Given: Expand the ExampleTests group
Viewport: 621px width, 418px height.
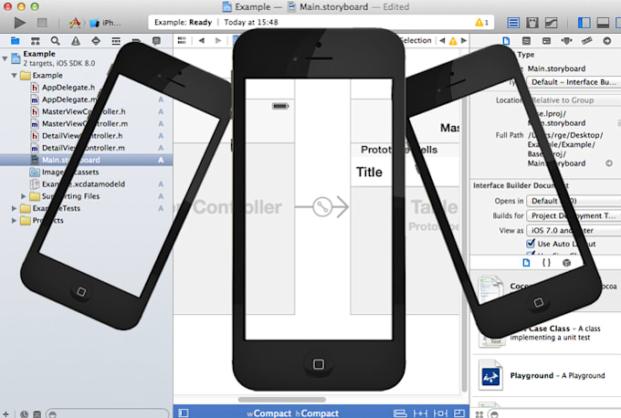Looking at the screenshot, I should tap(15, 208).
